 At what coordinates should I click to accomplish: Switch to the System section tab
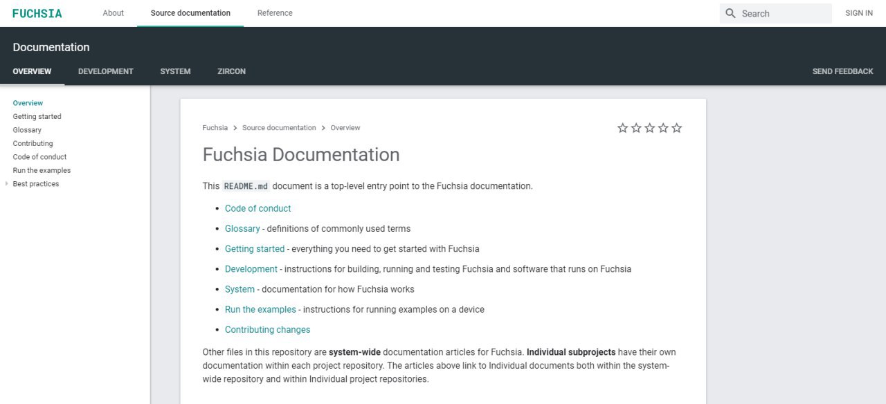(x=175, y=71)
